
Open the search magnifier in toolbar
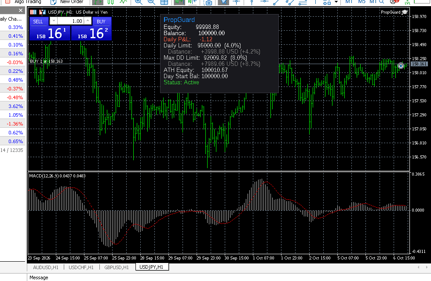382,2
